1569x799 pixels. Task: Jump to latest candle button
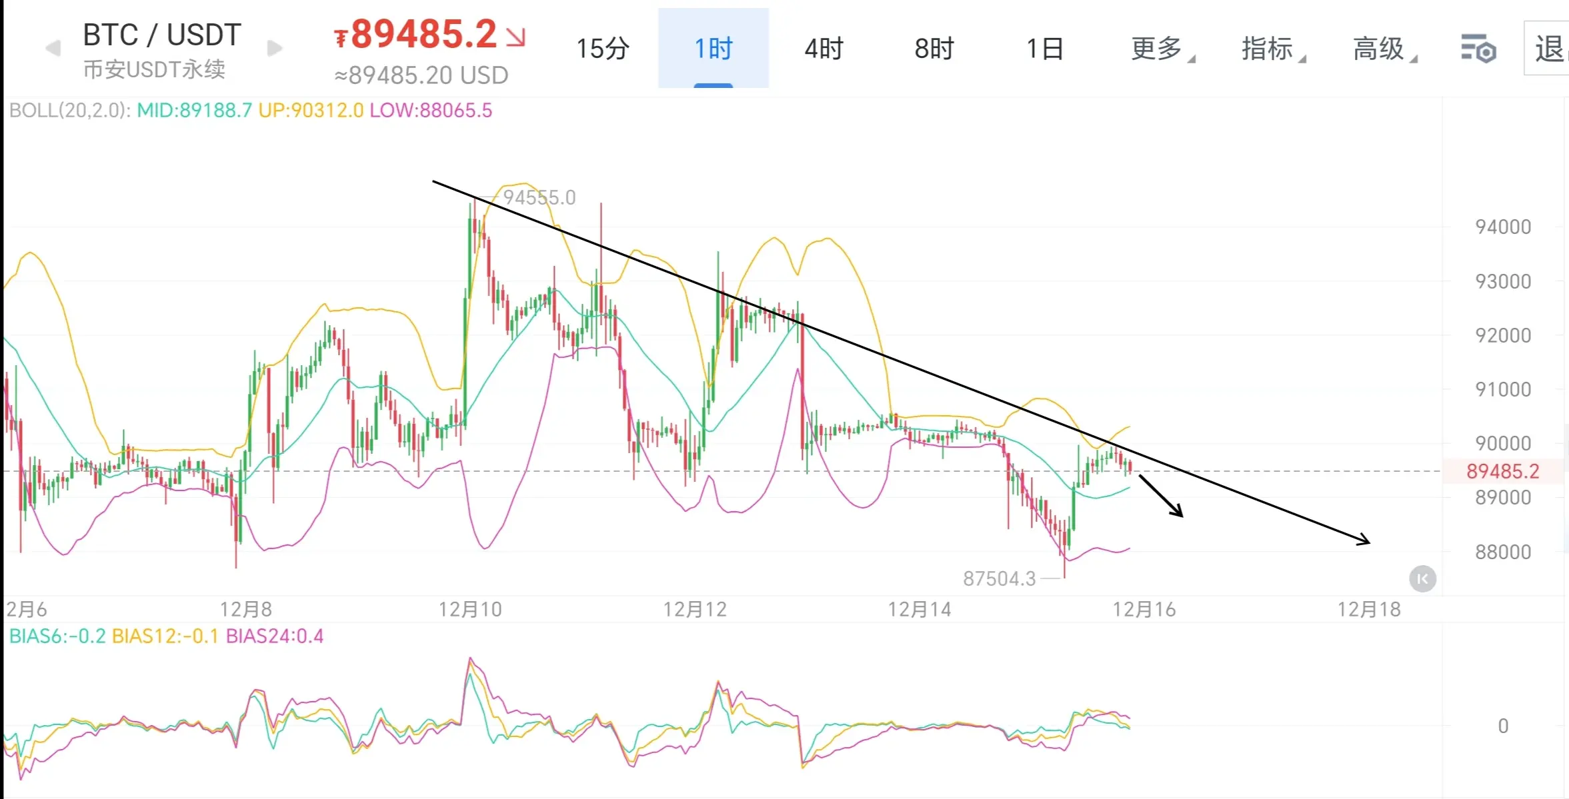1422,578
